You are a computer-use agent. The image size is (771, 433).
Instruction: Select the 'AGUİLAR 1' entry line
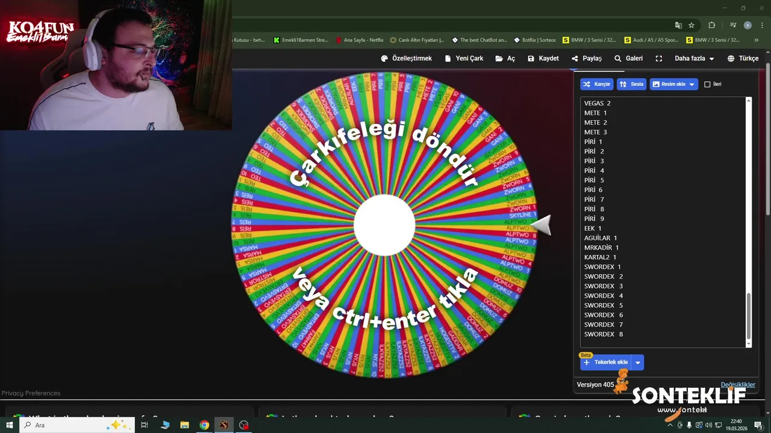[x=601, y=238]
